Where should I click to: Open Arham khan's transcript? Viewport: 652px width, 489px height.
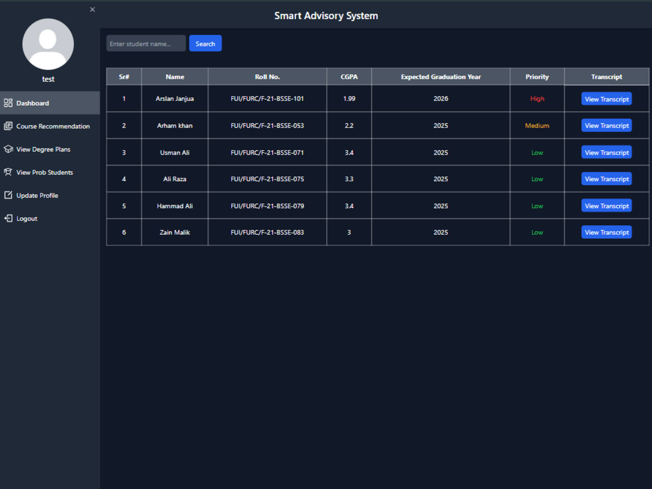tap(606, 126)
